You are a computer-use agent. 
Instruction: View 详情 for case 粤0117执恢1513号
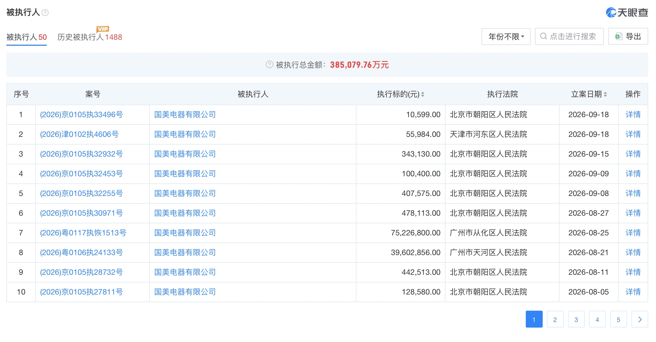point(633,233)
